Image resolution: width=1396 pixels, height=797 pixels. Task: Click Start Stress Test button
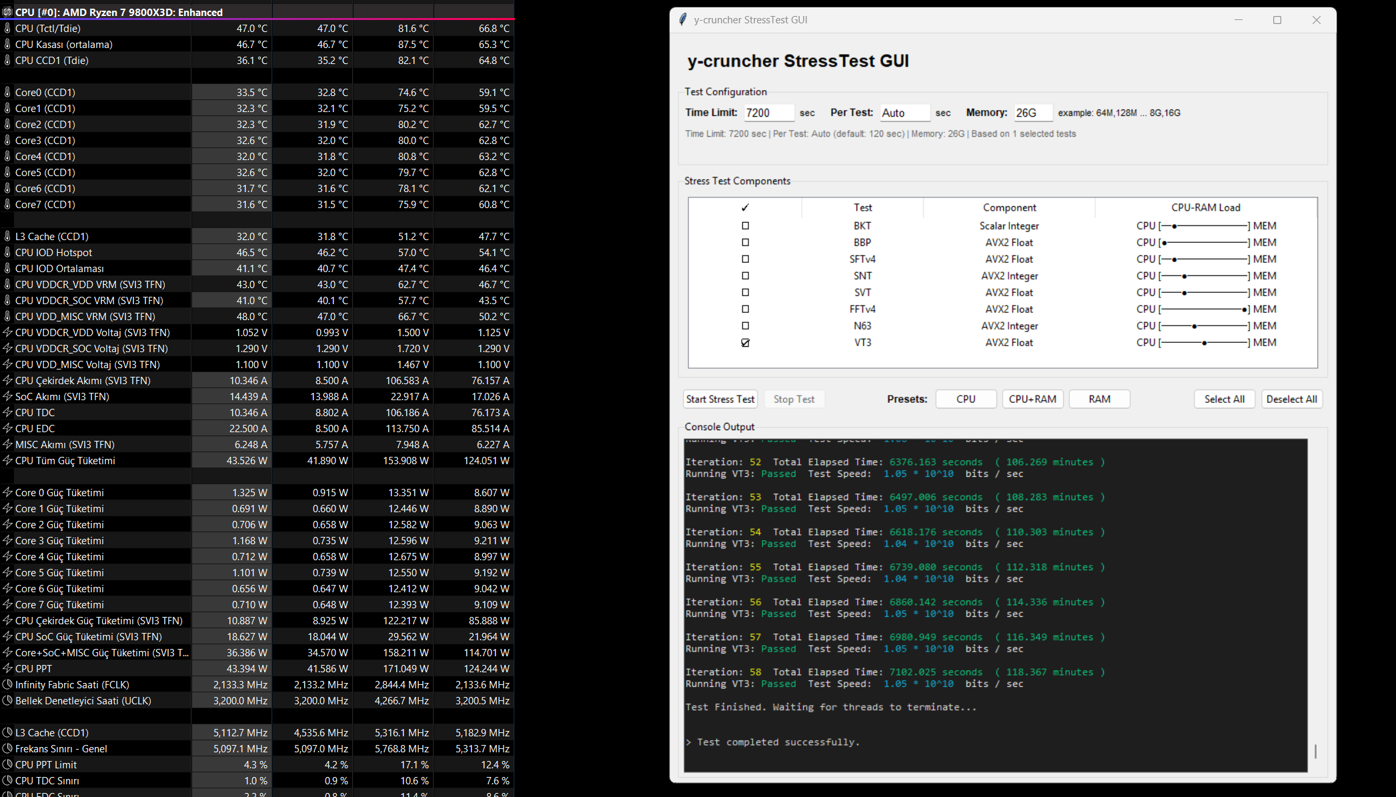[x=720, y=399]
